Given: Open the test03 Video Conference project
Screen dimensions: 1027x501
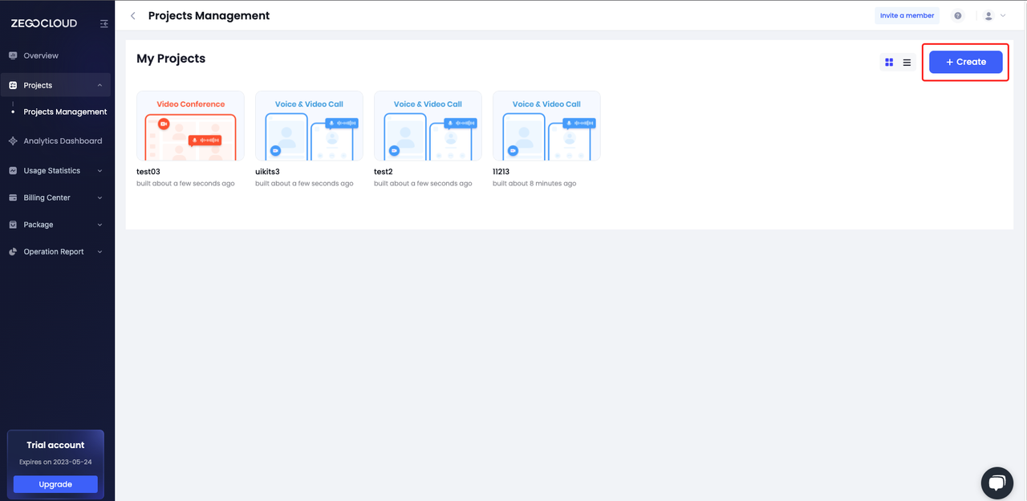Looking at the screenshot, I should click(190, 126).
